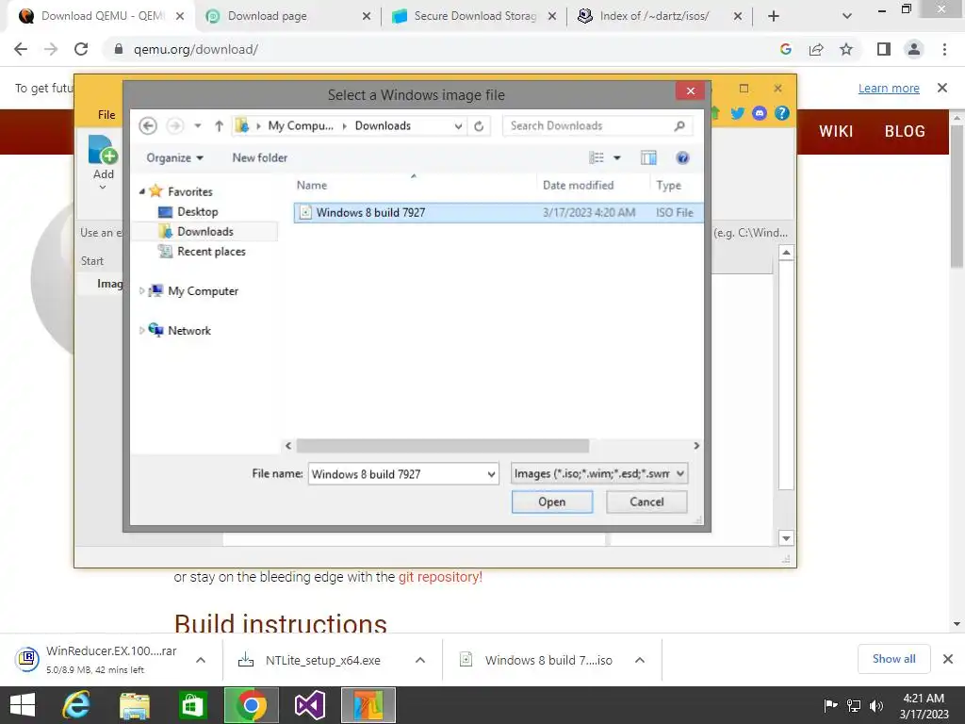Open the Twitter icon in NTLite
The width and height of the screenshot is (965, 724).
click(737, 113)
